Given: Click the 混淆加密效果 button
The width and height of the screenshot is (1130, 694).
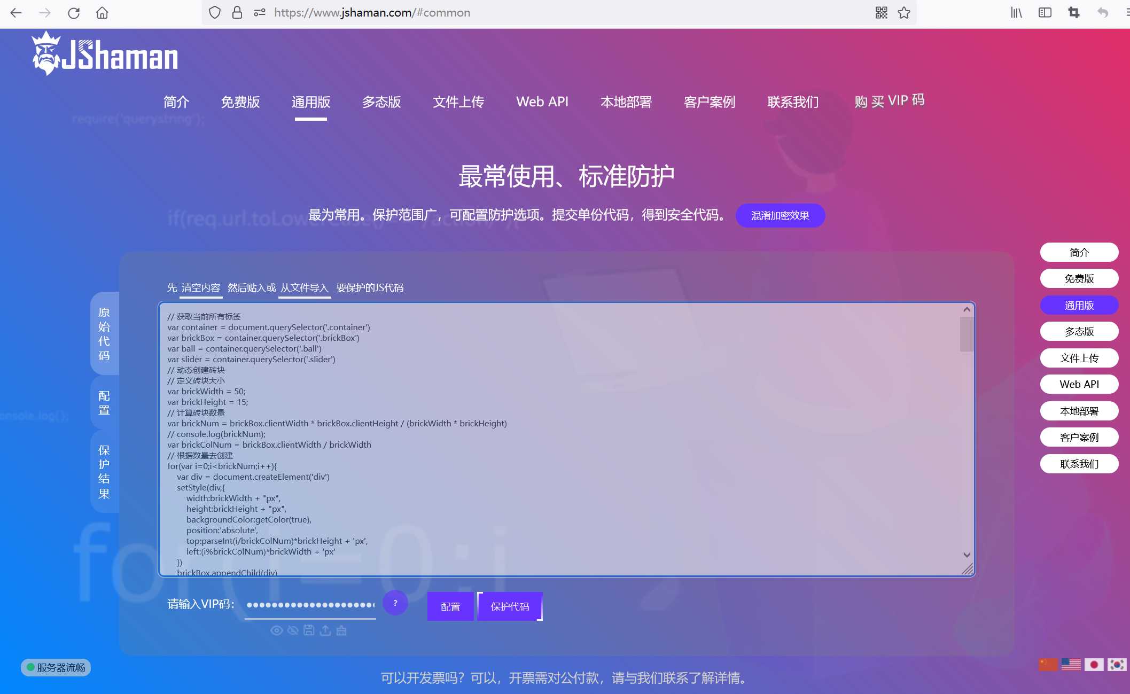Looking at the screenshot, I should [x=780, y=215].
